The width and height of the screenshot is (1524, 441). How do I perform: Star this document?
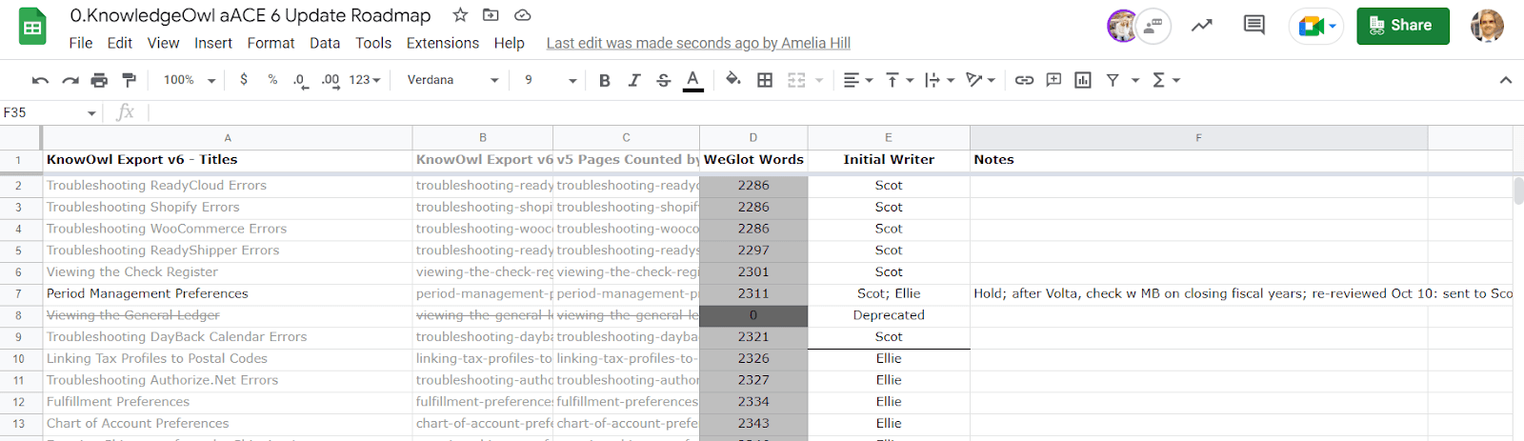(x=460, y=14)
